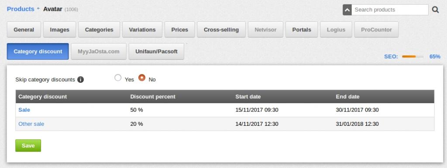Click the magnifying glass search icon
Viewport: 447px width, 168px height.
pyautogui.click(x=435, y=10)
